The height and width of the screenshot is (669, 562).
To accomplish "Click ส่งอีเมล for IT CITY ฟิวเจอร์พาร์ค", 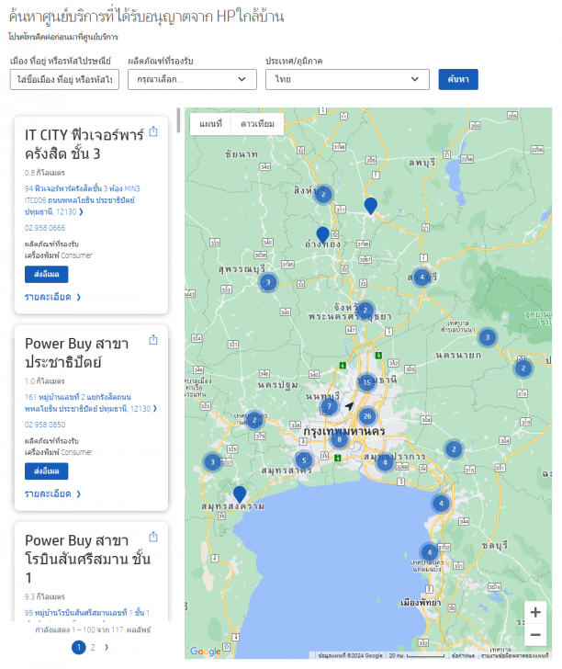I will pyautogui.click(x=47, y=275).
